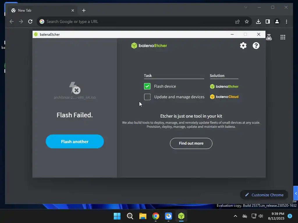The height and width of the screenshot is (223, 298).
Task: Click balenaCloud logo in Solution column
Action: point(224,97)
